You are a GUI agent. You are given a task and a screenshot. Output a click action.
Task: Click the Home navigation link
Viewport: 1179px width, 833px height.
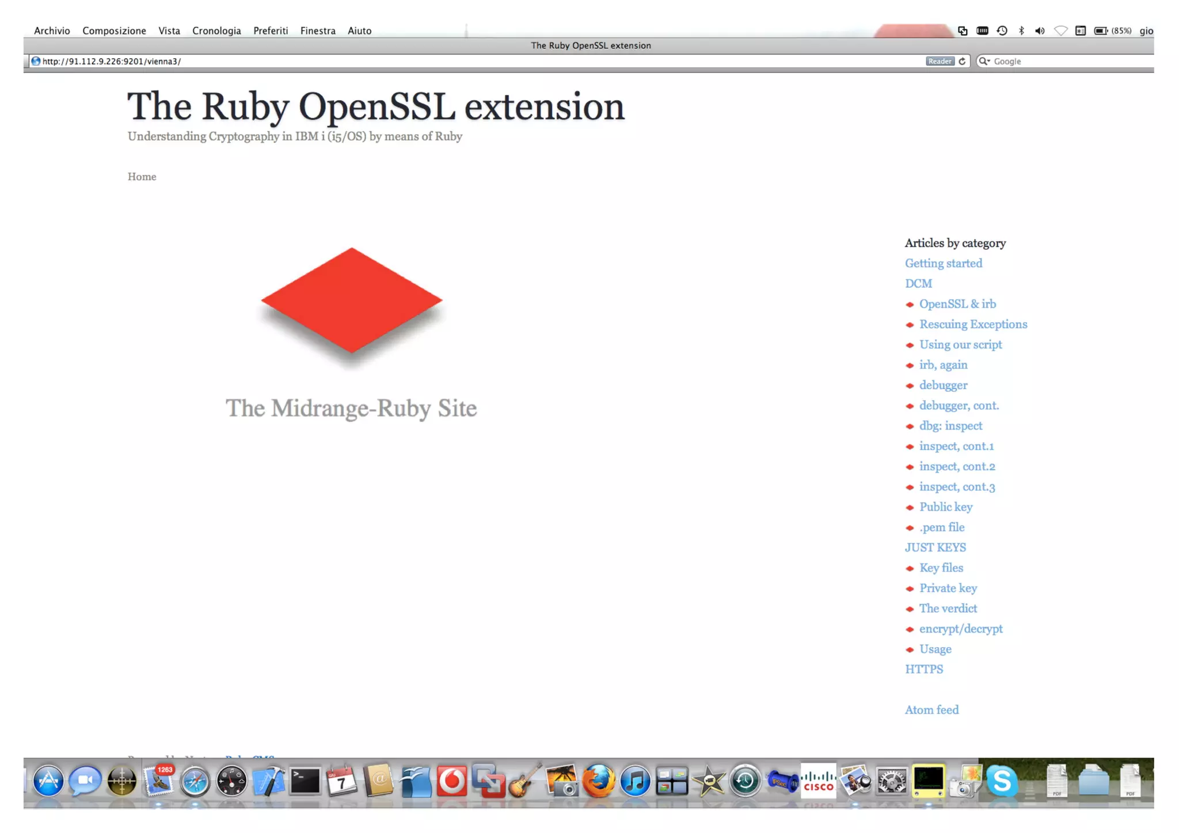[x=142, y=177]
